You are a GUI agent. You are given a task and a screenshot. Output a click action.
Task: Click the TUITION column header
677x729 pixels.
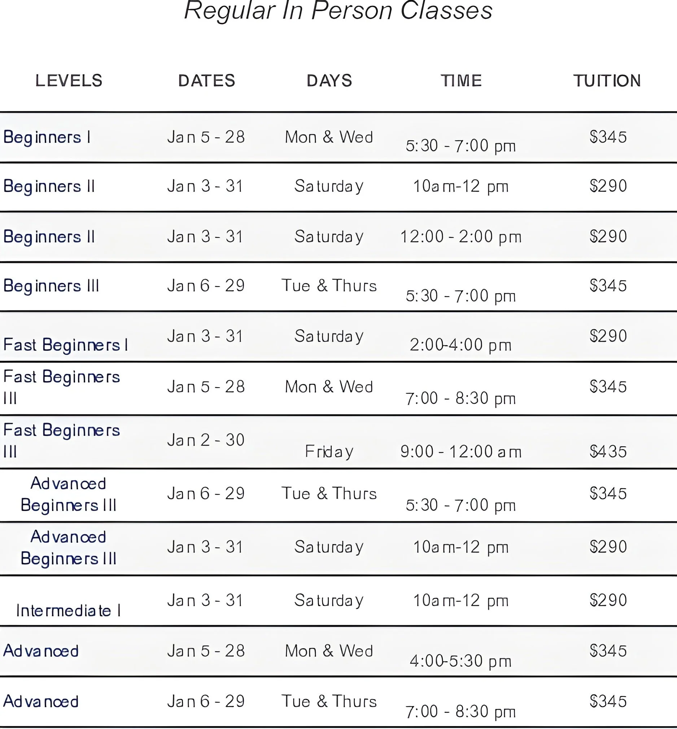[x=607, y=80]
